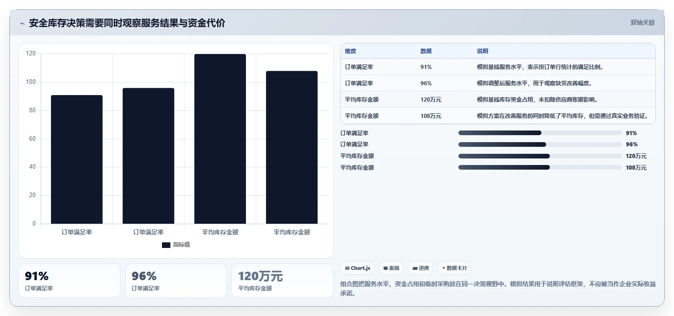This screenshot has height=316, width=674.
Task: Select the 表格 chip
Action: 391,268
